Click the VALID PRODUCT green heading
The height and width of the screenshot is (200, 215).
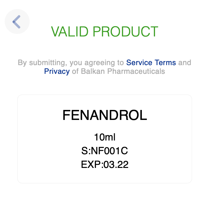point(104,31)
